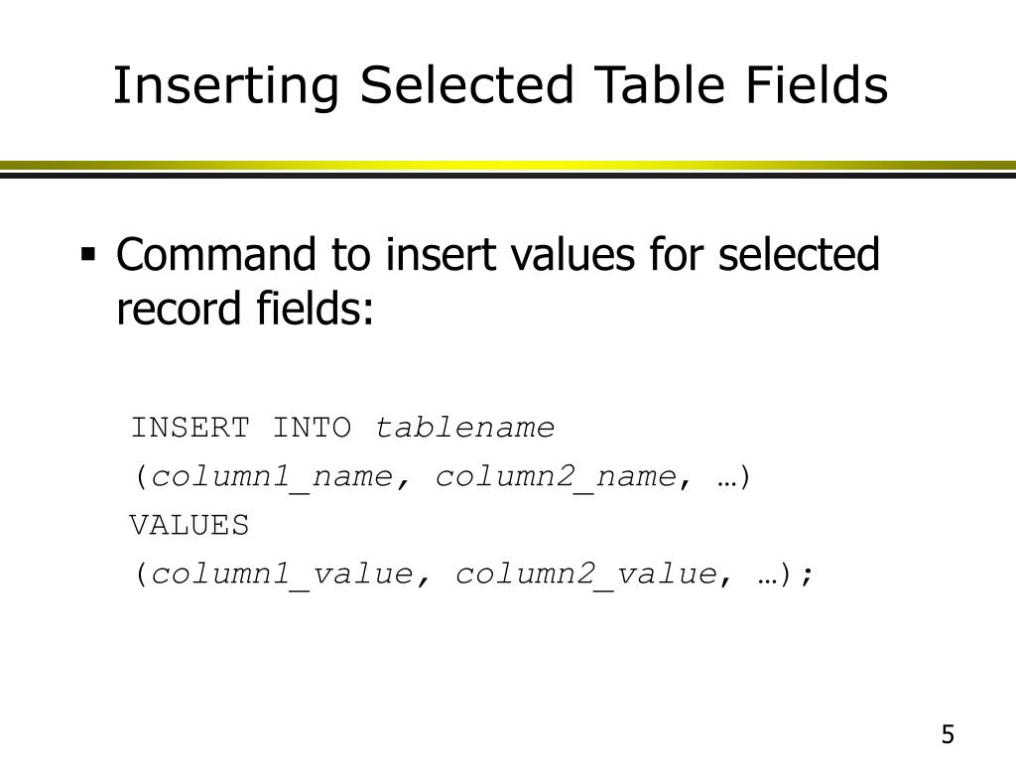Viewport: 1016px width, 762px height.
Task: Click the word 'Selected' in the title
Action: click(x=466, y=85)
